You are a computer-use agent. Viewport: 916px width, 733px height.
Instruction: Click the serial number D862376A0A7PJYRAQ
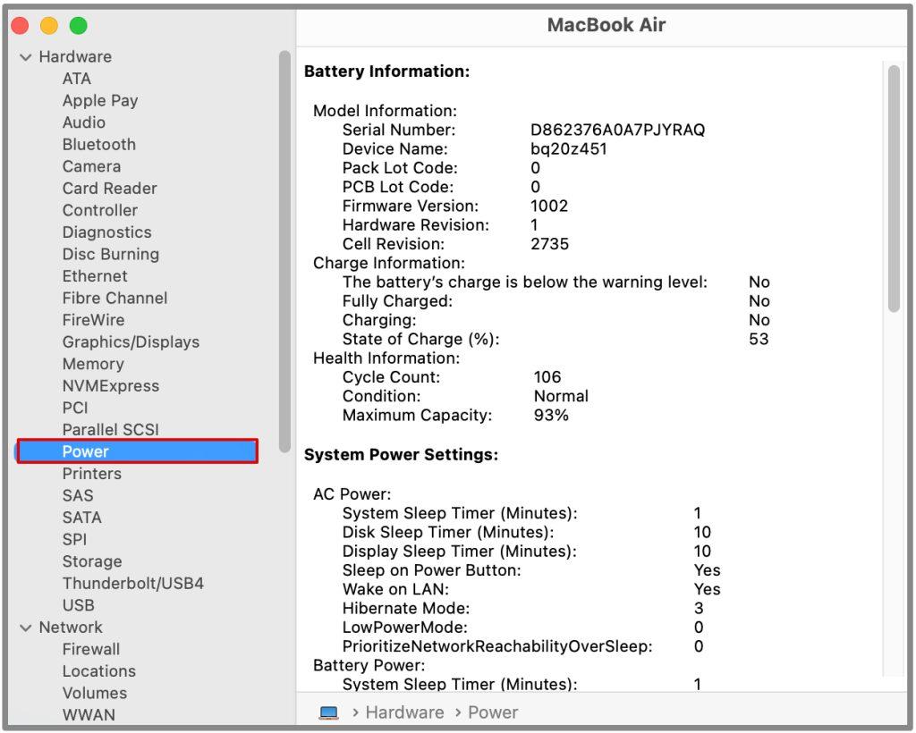[617, 130]
